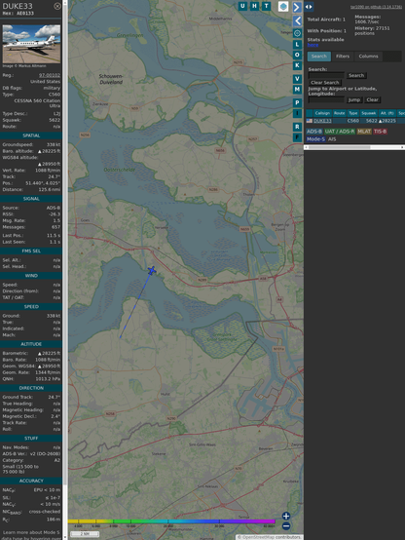
Task: Focus the Jump to Airport input
Action: (326, 99)
